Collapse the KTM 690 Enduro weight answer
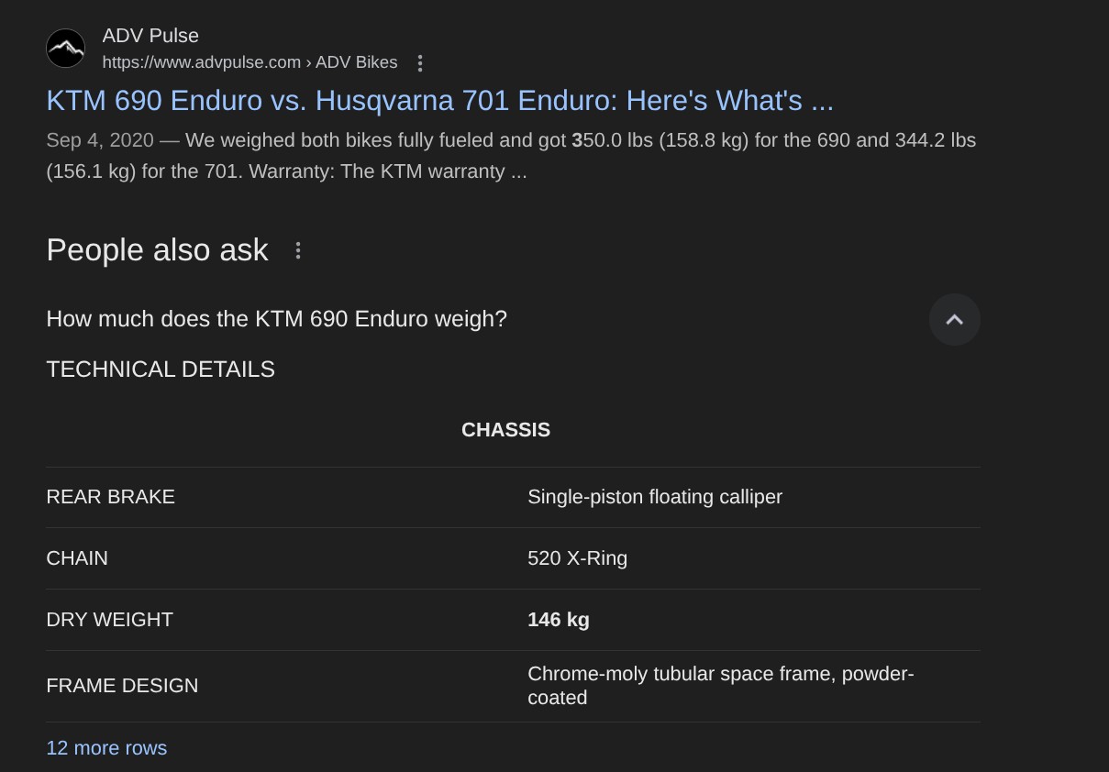This screenshot has height=772, width=1109. pyautogui.click(x=955, y=319)
